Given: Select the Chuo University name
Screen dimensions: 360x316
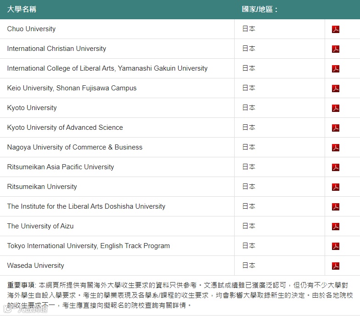Looking at the screenshot, I should (31, 29).
